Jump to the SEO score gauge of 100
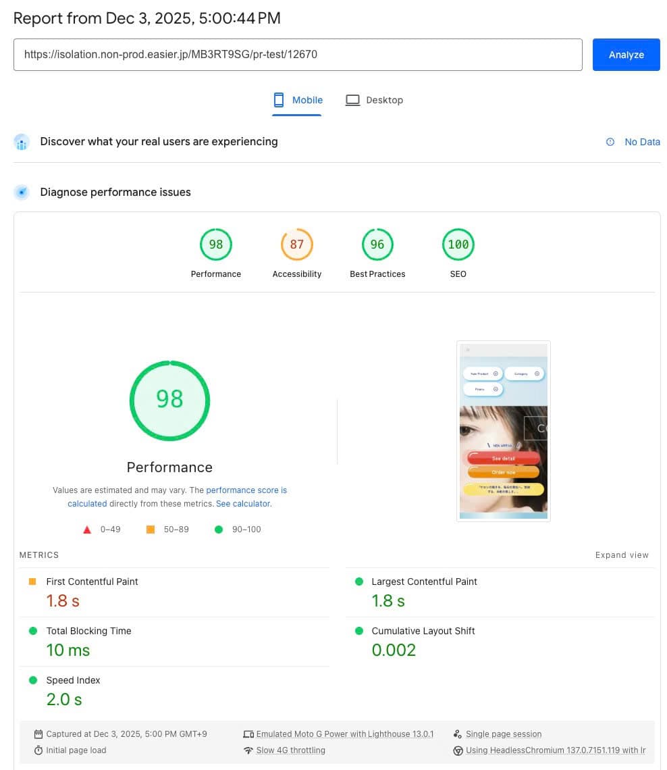Screen dimensions: 667x770 (x=458, y=245)
